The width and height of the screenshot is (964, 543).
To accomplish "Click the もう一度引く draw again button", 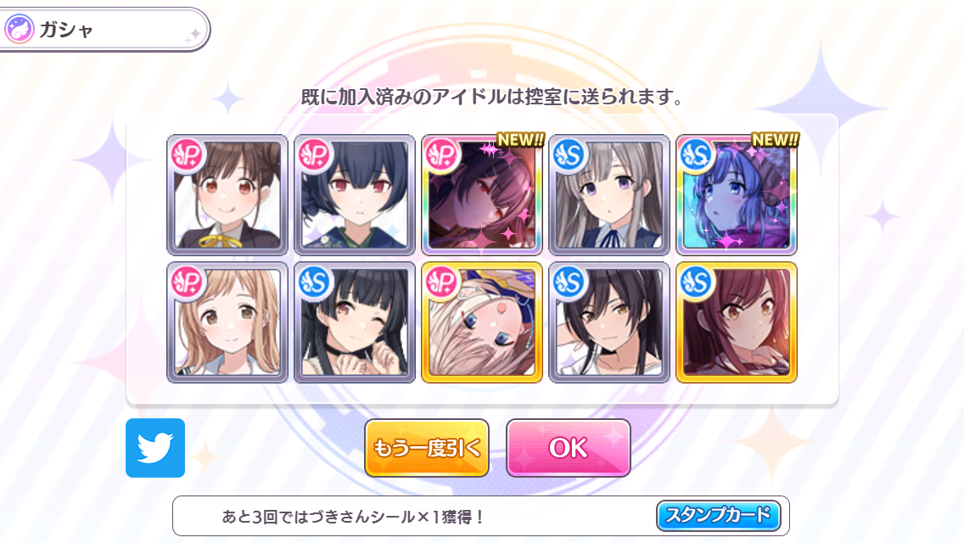I will point(427,448).
